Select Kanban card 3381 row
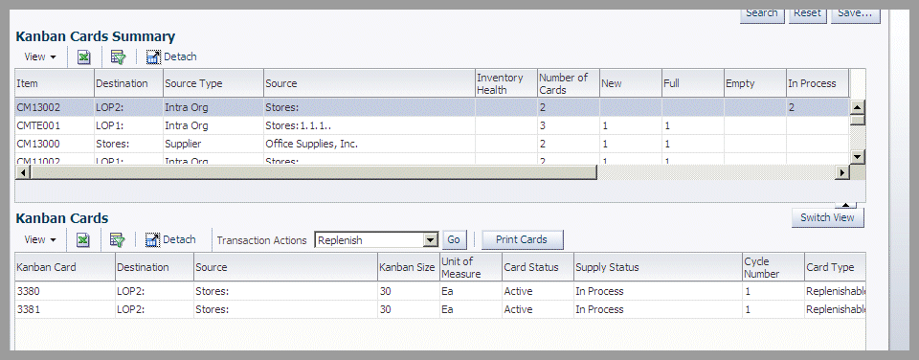Image resolution: width=919 pixels, height=360 pixels. pos(440,309)
